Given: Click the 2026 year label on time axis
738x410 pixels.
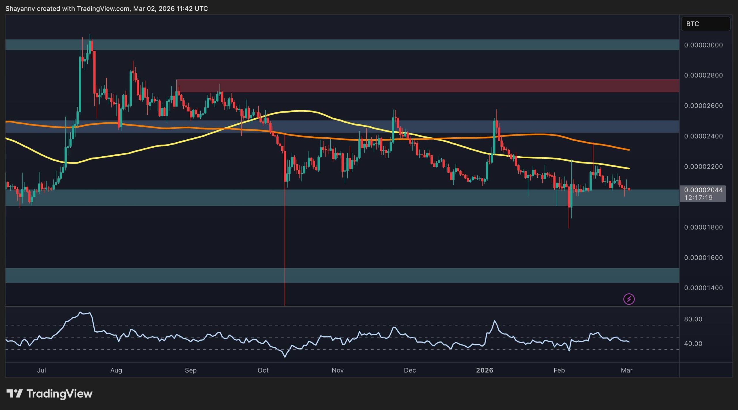Looking at the screenshot, I should click(x=484, y=370).
